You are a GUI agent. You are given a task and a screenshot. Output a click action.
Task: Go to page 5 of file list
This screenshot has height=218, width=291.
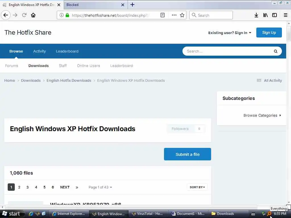44,187
